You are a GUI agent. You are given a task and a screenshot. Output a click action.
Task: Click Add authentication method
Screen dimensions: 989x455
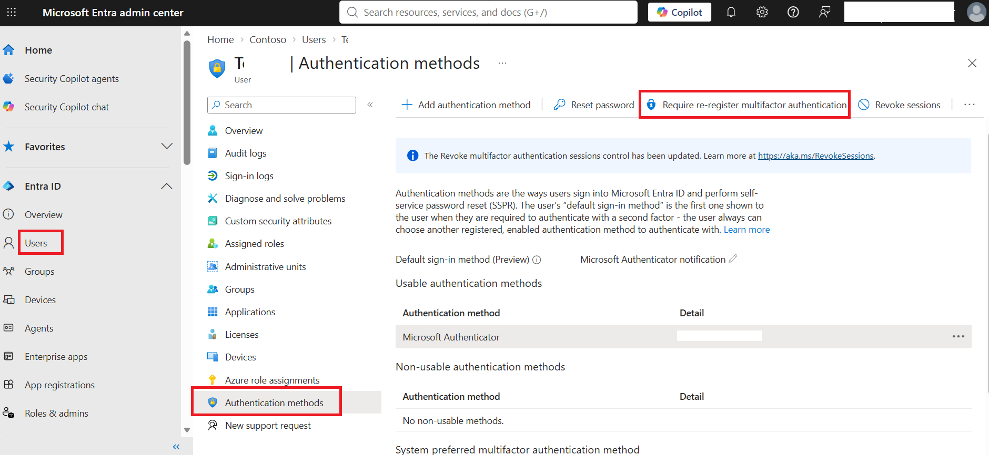[466, 105]
